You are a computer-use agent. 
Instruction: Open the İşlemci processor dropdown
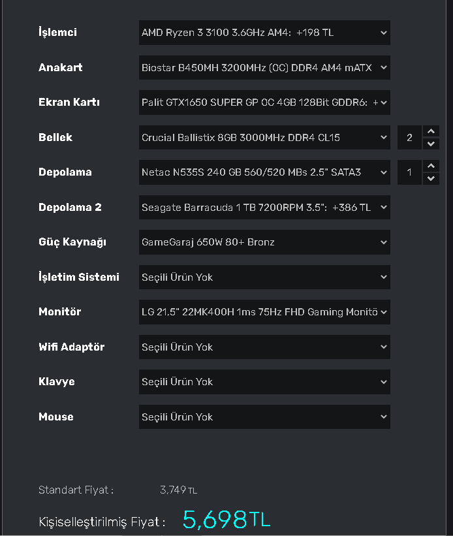click(264, 32)
